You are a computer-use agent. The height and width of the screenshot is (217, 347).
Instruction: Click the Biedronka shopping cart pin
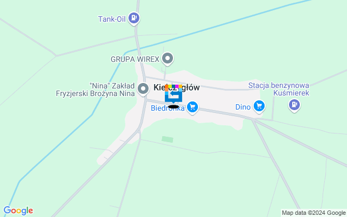(x=192, y=107)
